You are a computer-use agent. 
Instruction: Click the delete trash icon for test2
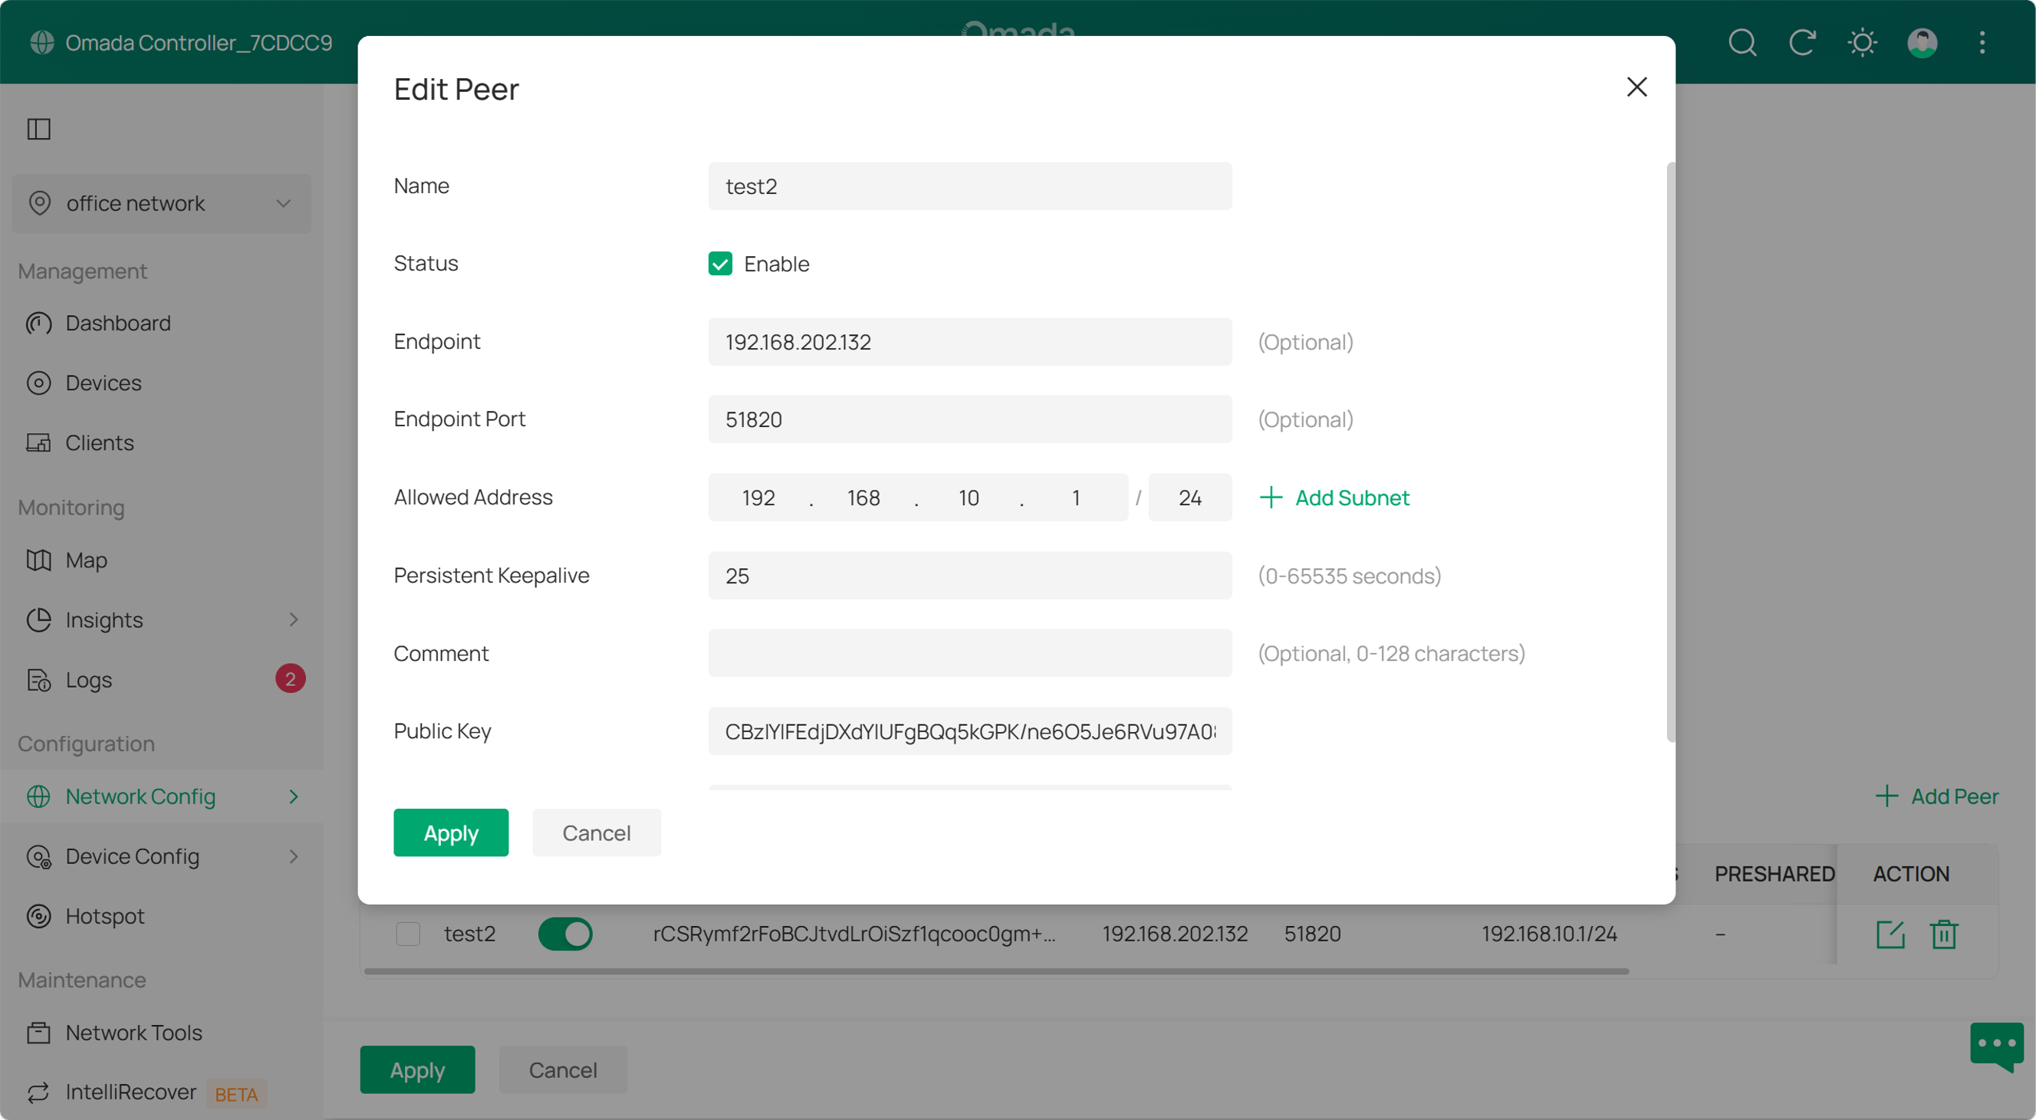pos(1943,934)
